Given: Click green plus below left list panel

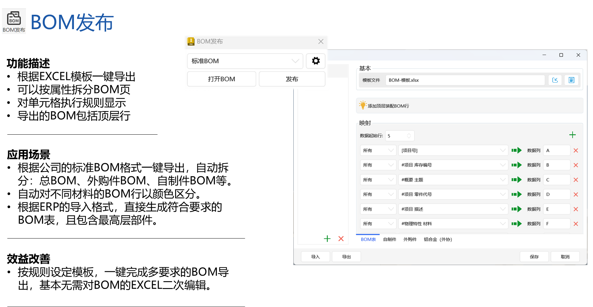Looking at the screenshot, I should [327, 239].
